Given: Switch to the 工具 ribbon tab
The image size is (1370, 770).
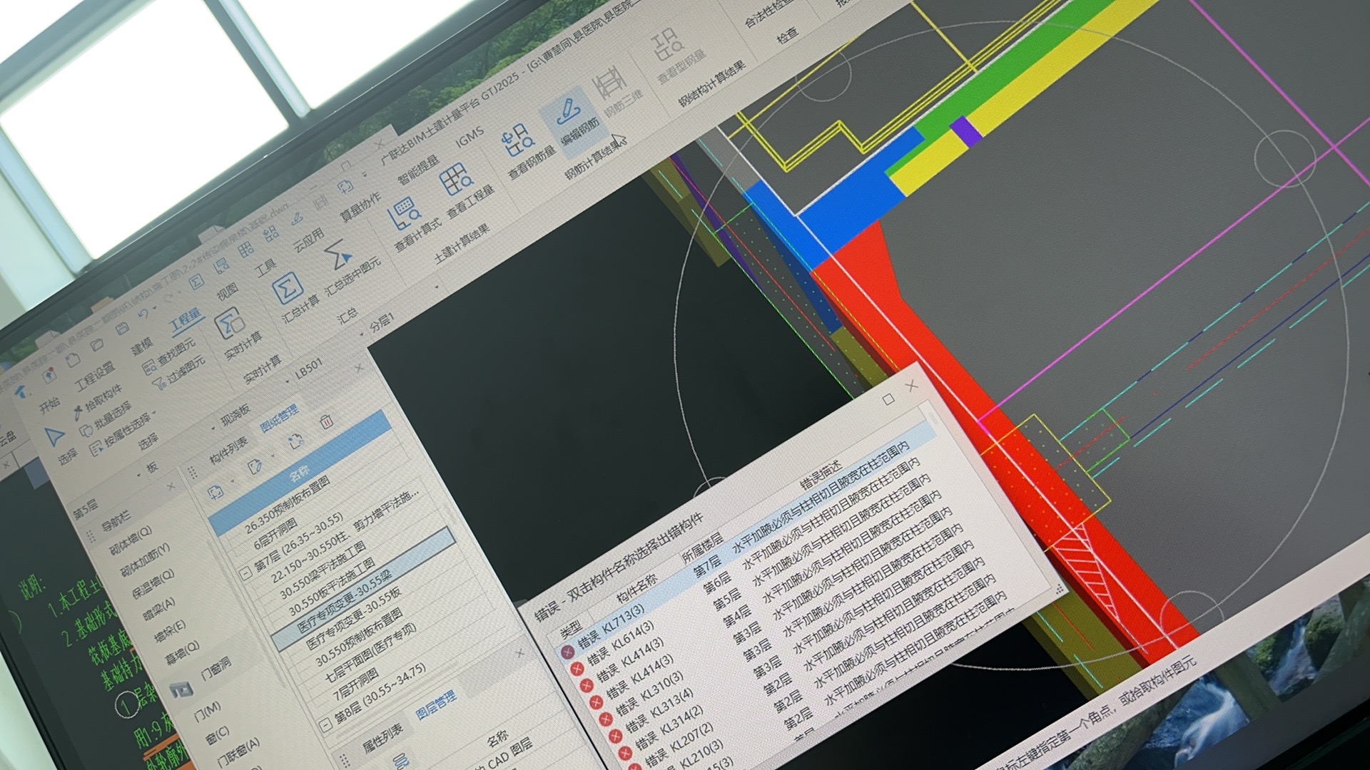Looking at the screenshot, I should point(265,268).
